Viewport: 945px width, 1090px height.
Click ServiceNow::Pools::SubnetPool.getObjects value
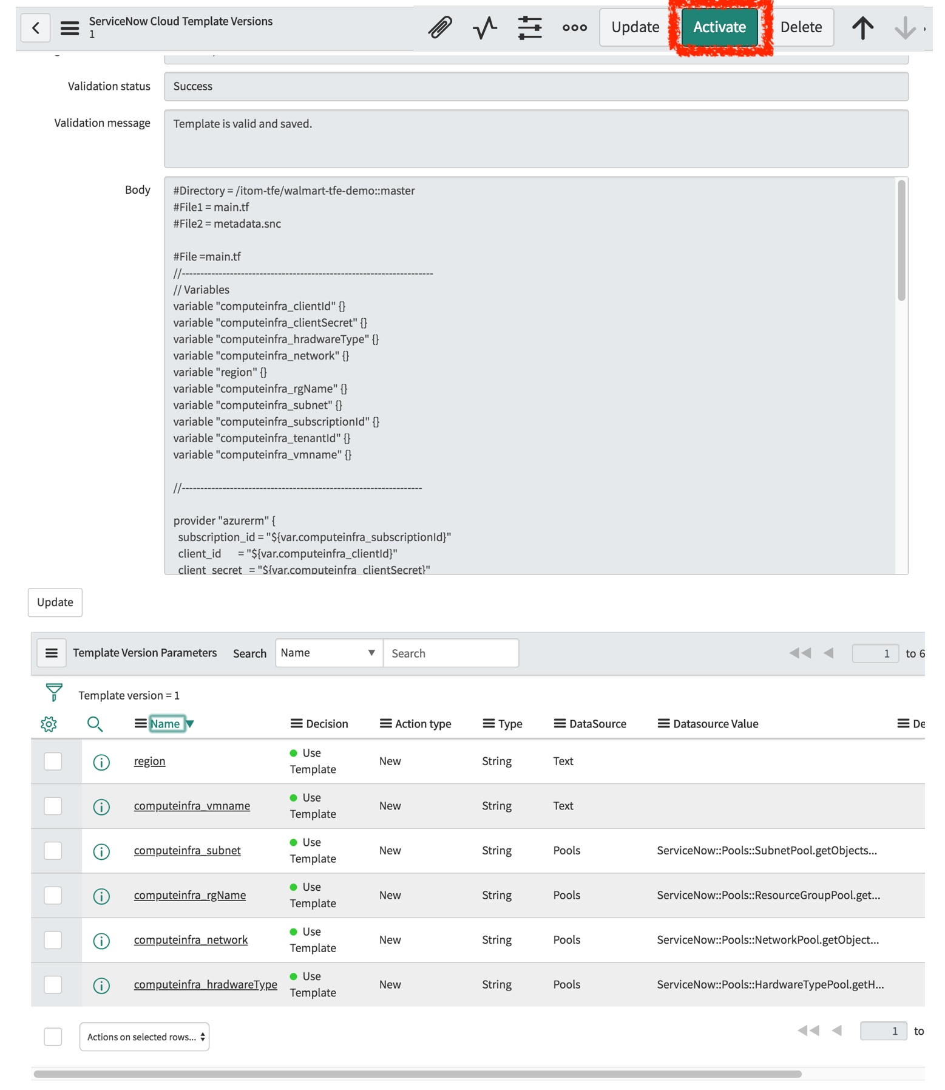click(x=767, y=850)
